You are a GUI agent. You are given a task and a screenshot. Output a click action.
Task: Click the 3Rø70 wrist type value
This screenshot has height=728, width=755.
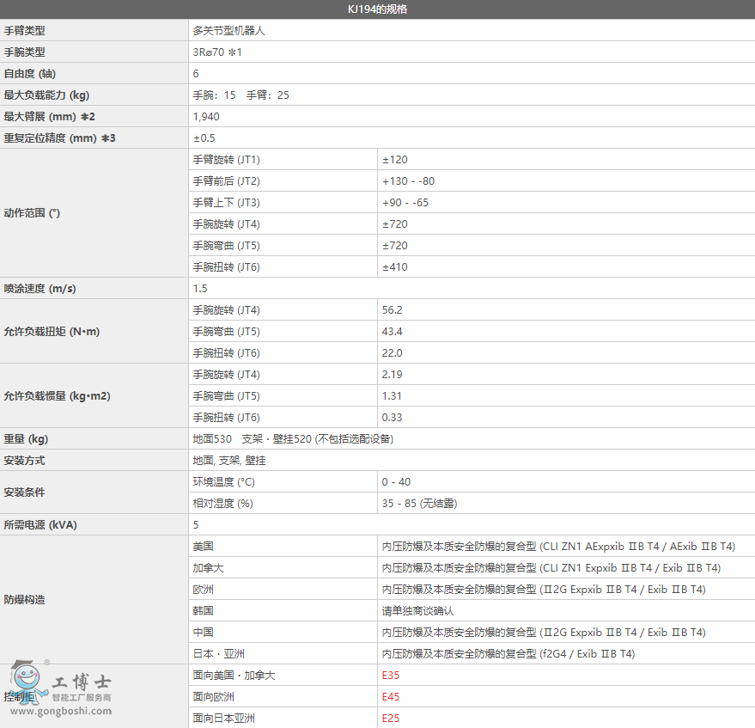pos(217,52)
